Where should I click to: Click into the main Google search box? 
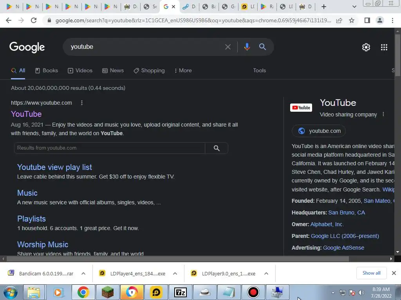tap(146, 47)
